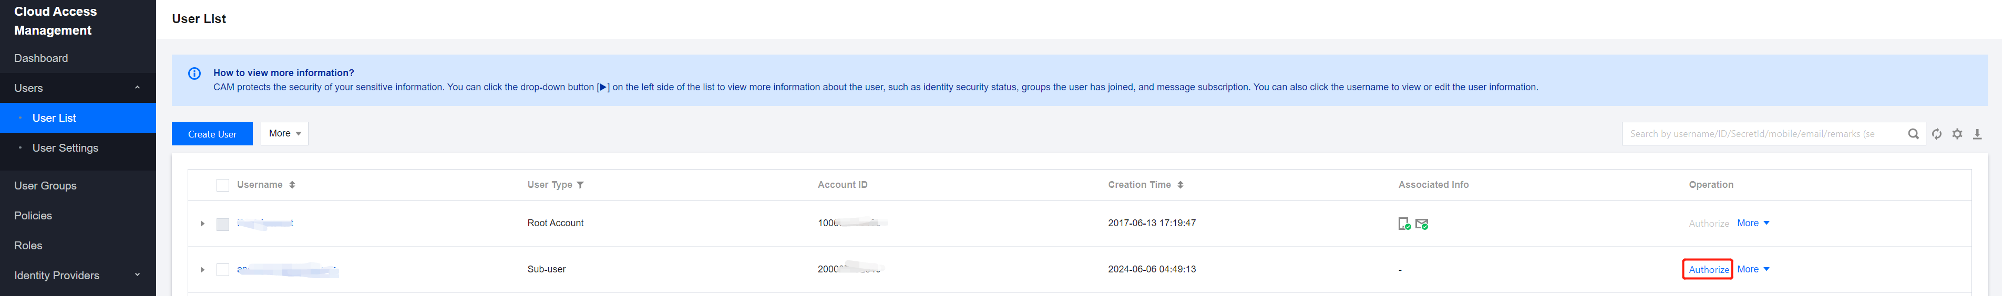This screenshot has height=296, width=2002.
Task: Refresh the user list
Action: point(1937,134)
